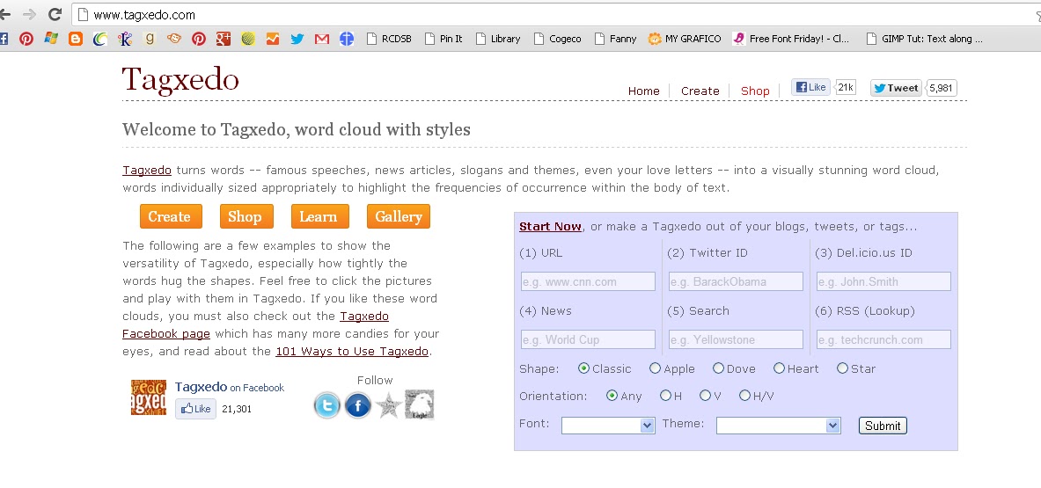1041x488 pixels.
Task: Open the GIMP Tut bookmark
Action: click(x=925, y=39)
